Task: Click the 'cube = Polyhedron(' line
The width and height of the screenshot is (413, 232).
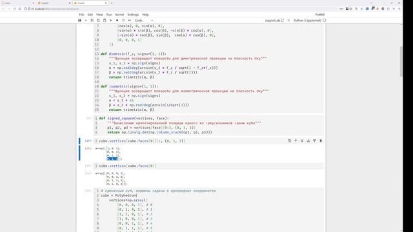Action: tap(119, 195)
